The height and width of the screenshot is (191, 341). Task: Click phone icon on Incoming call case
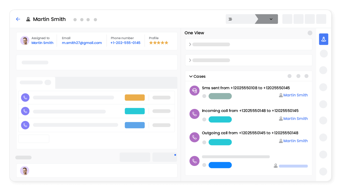coord(194,114)
